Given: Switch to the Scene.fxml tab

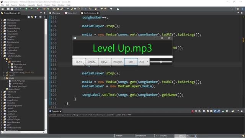Looking at the screenshot, I should point(70,13).
